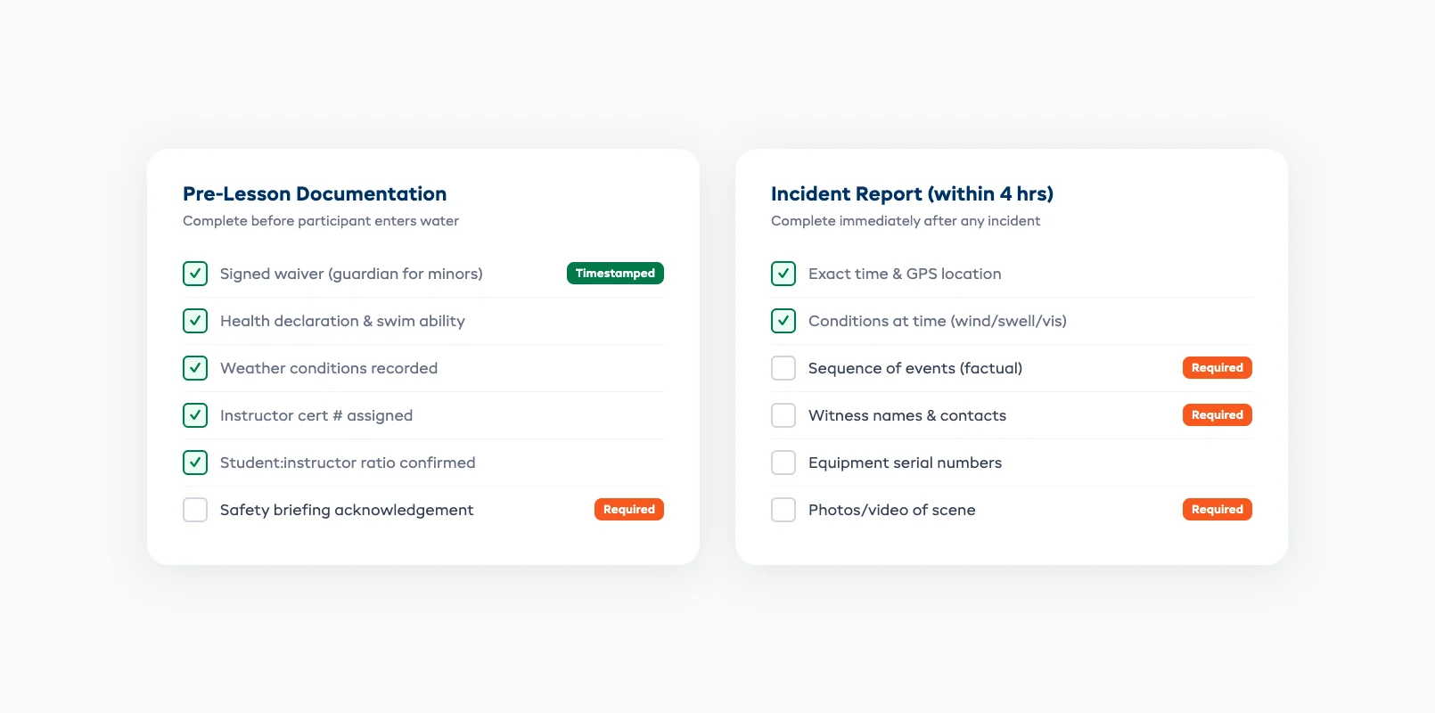Uncheck Weather conditions recorded
Image resolution: width=1435 pixels, height=713 pixels.
[x=195, y=367]
